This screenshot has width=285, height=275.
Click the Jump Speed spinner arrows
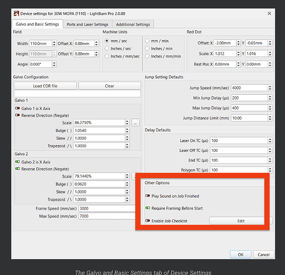(270, 88)
